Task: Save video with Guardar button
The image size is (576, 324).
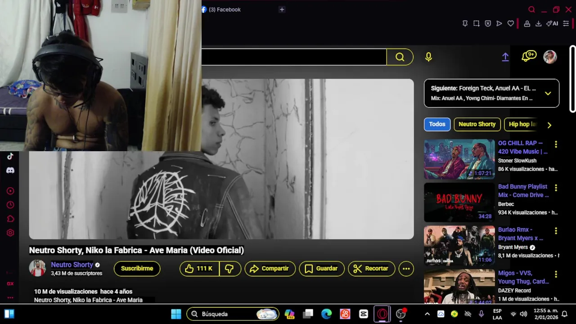Action: [x=321, y=269]
